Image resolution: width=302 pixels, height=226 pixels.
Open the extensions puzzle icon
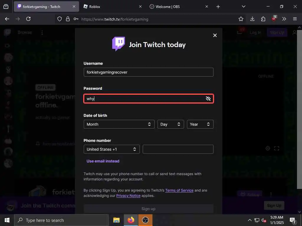[x=263, y=19]
